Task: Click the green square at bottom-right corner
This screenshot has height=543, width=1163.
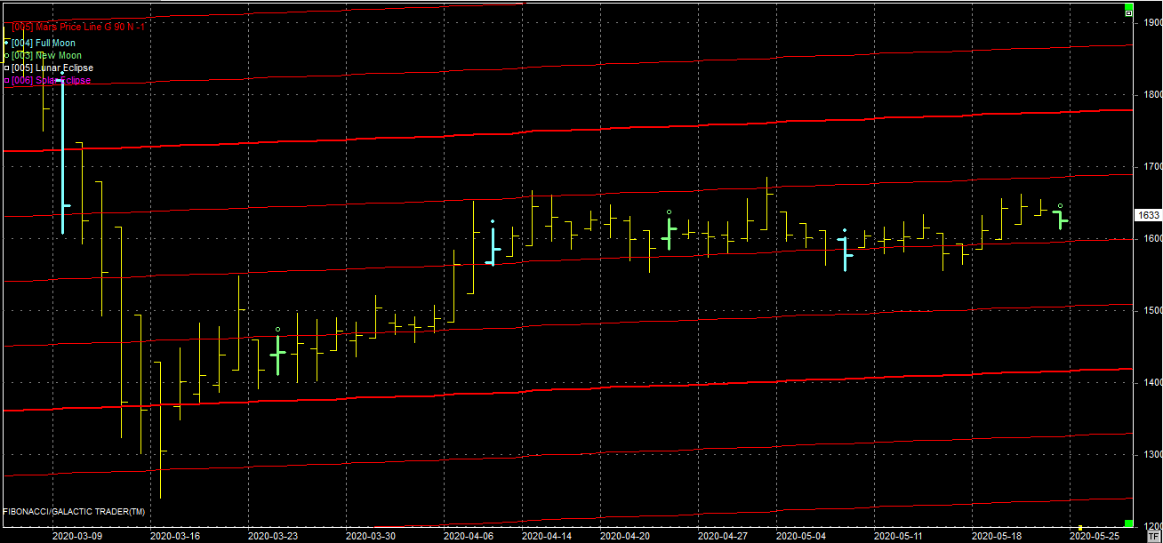Action: (1128, 523)
